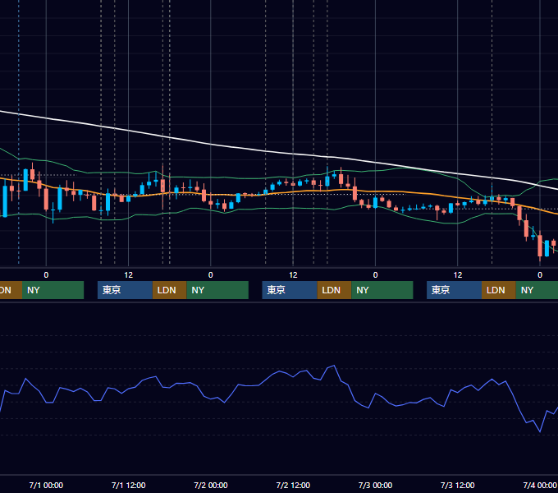Click the NY session block following 7/1 LDN
This screenshot has height=493, width=558.
pyautogui.click(x=217, y=290)
